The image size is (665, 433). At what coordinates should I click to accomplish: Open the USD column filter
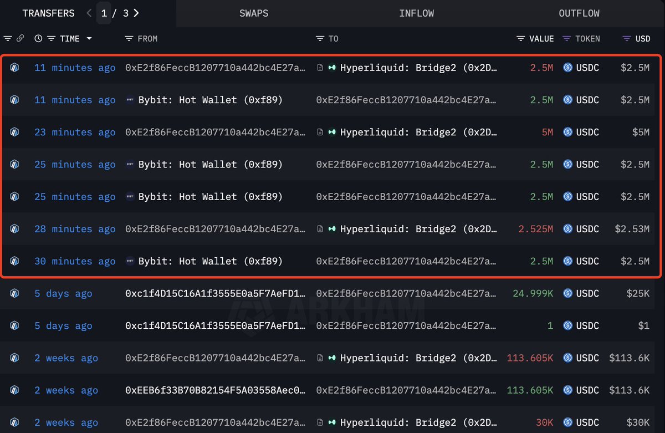pos(627,39)
